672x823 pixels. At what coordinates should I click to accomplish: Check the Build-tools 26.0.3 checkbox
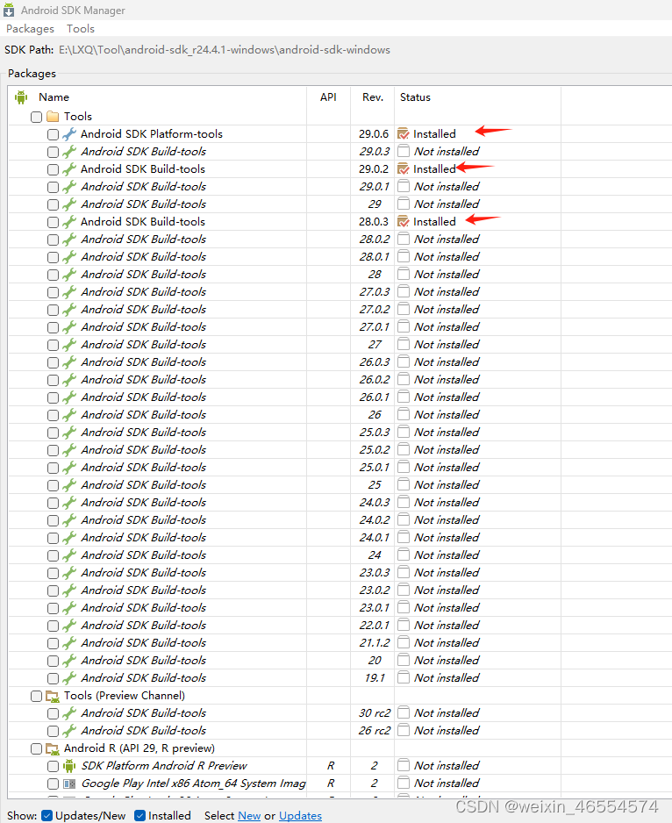click(53, 362)
